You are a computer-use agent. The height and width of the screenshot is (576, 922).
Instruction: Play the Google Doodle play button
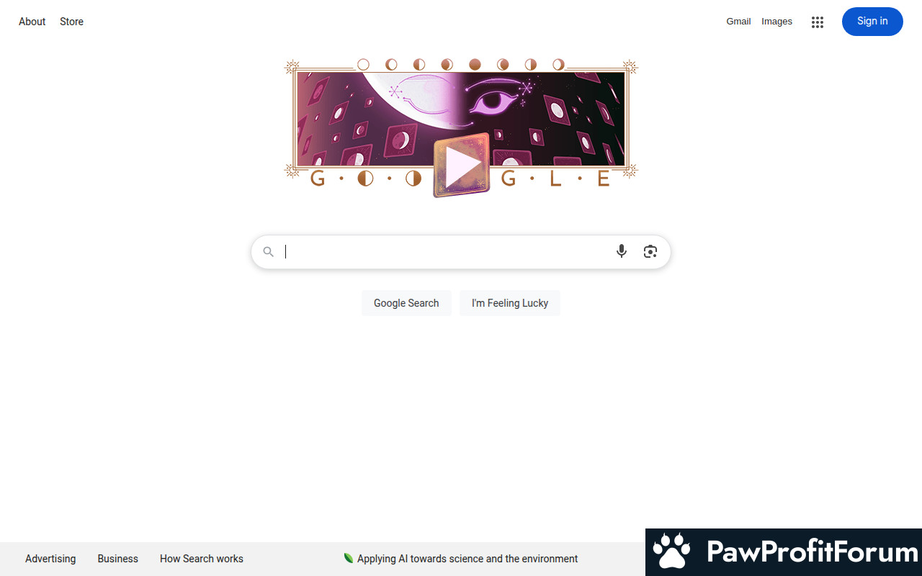tap(462, 166)
